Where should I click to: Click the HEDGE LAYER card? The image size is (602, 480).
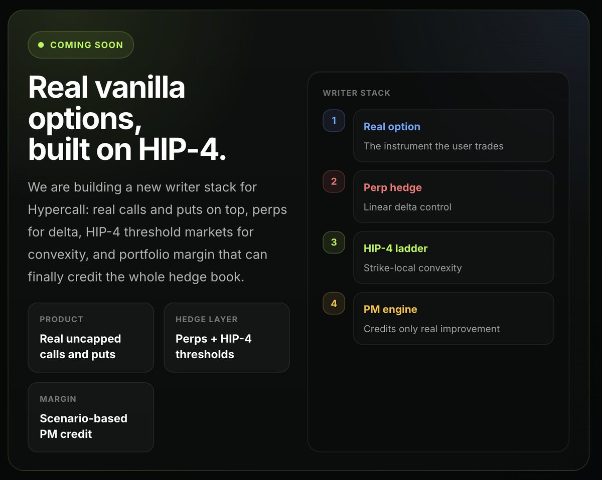click(x=227, y=337)
